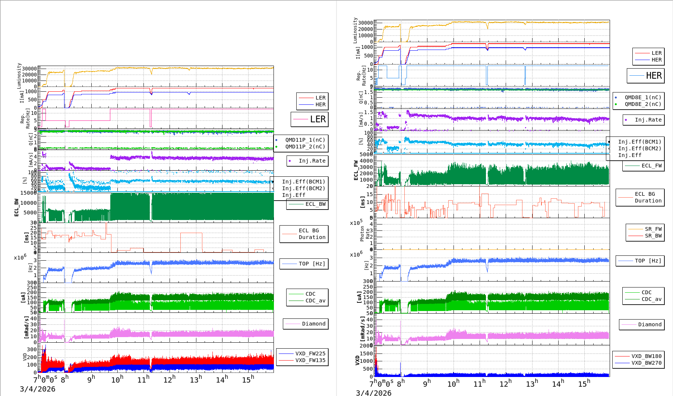Select the QMD8E_2(nC) legend entry
This screenshot has height=396, width=673.
[642, 104]
